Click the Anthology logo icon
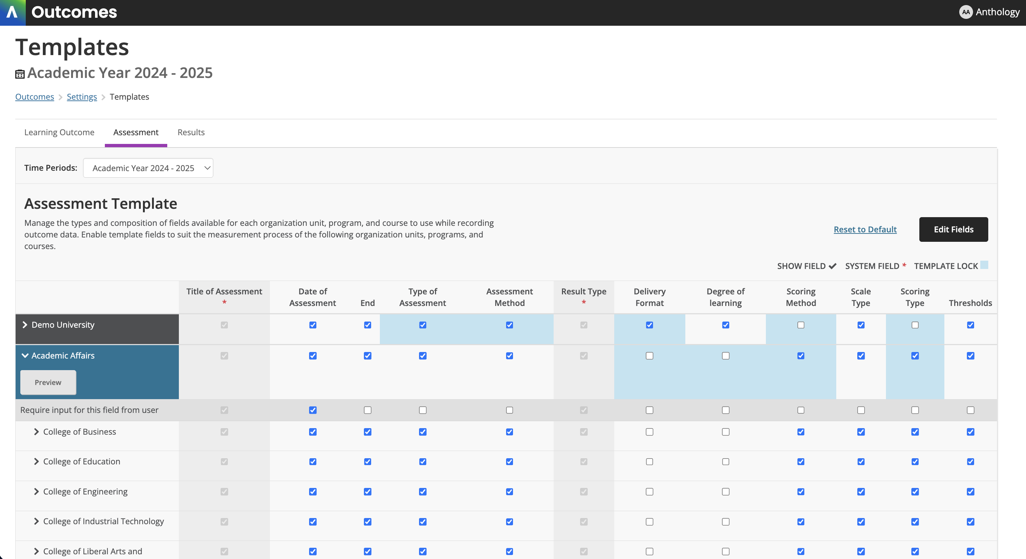 (12, 12)
